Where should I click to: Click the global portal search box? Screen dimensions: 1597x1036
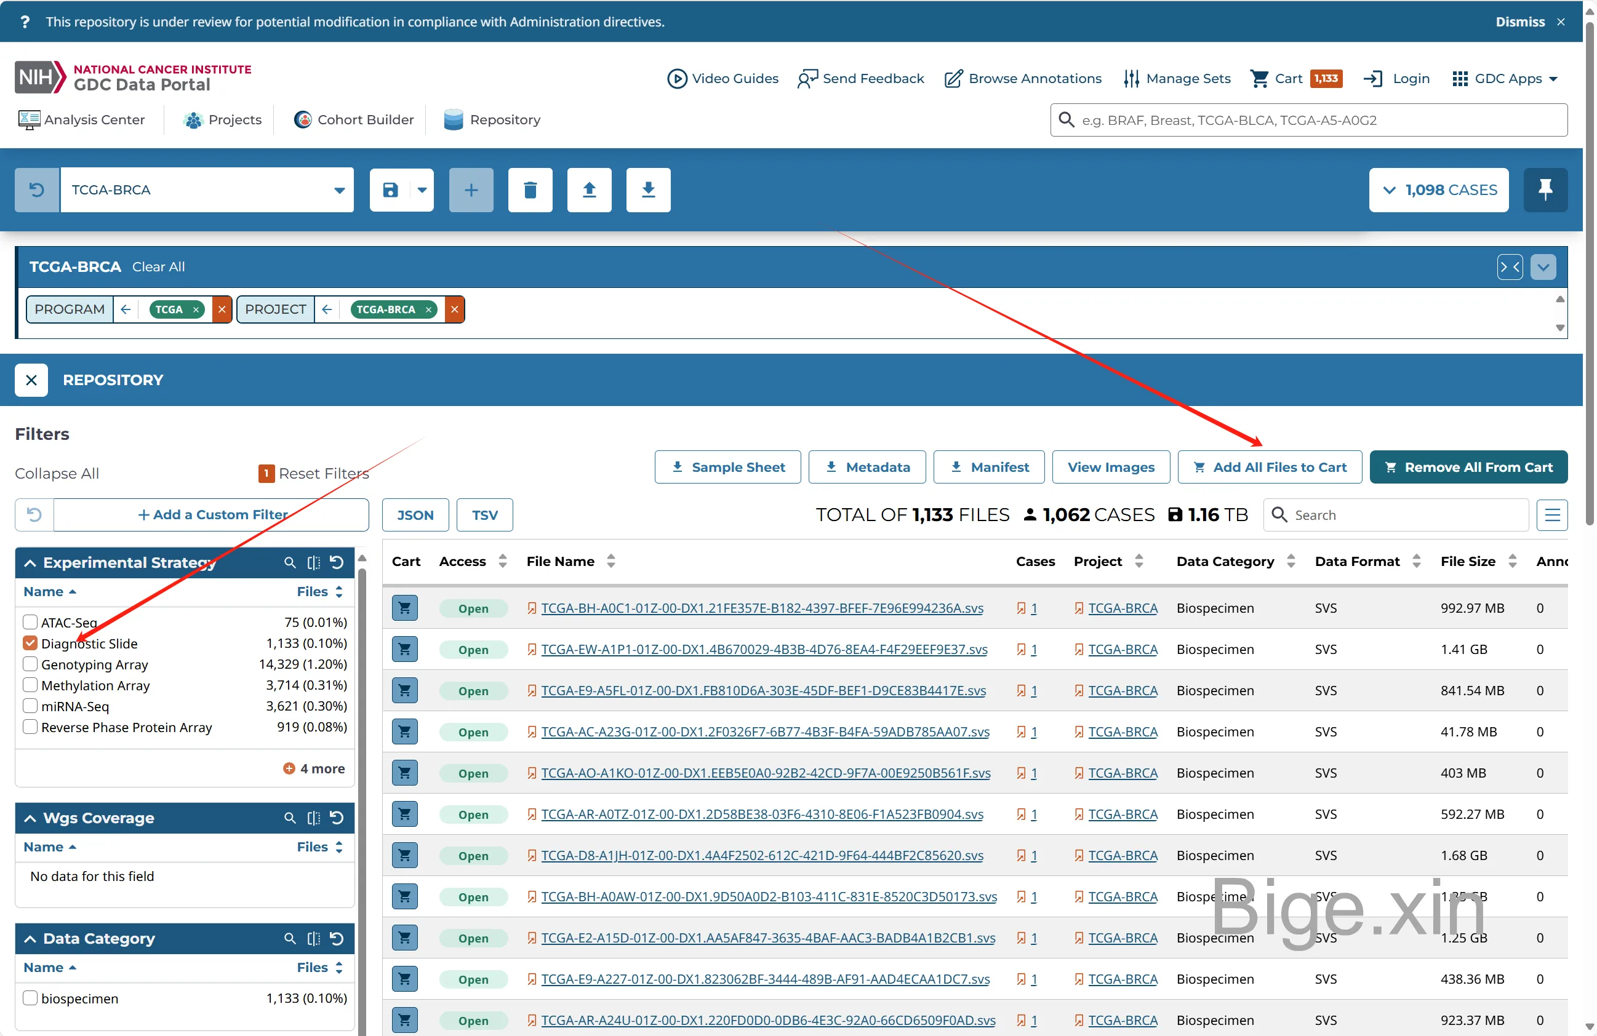point(1308,120)
